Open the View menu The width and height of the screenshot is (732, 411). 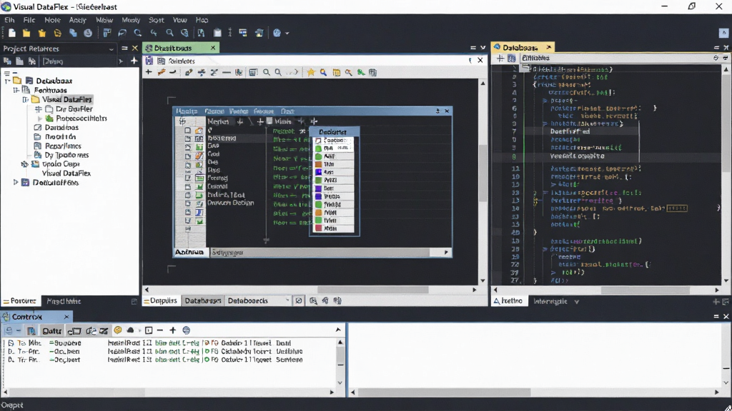pos(179,20)
